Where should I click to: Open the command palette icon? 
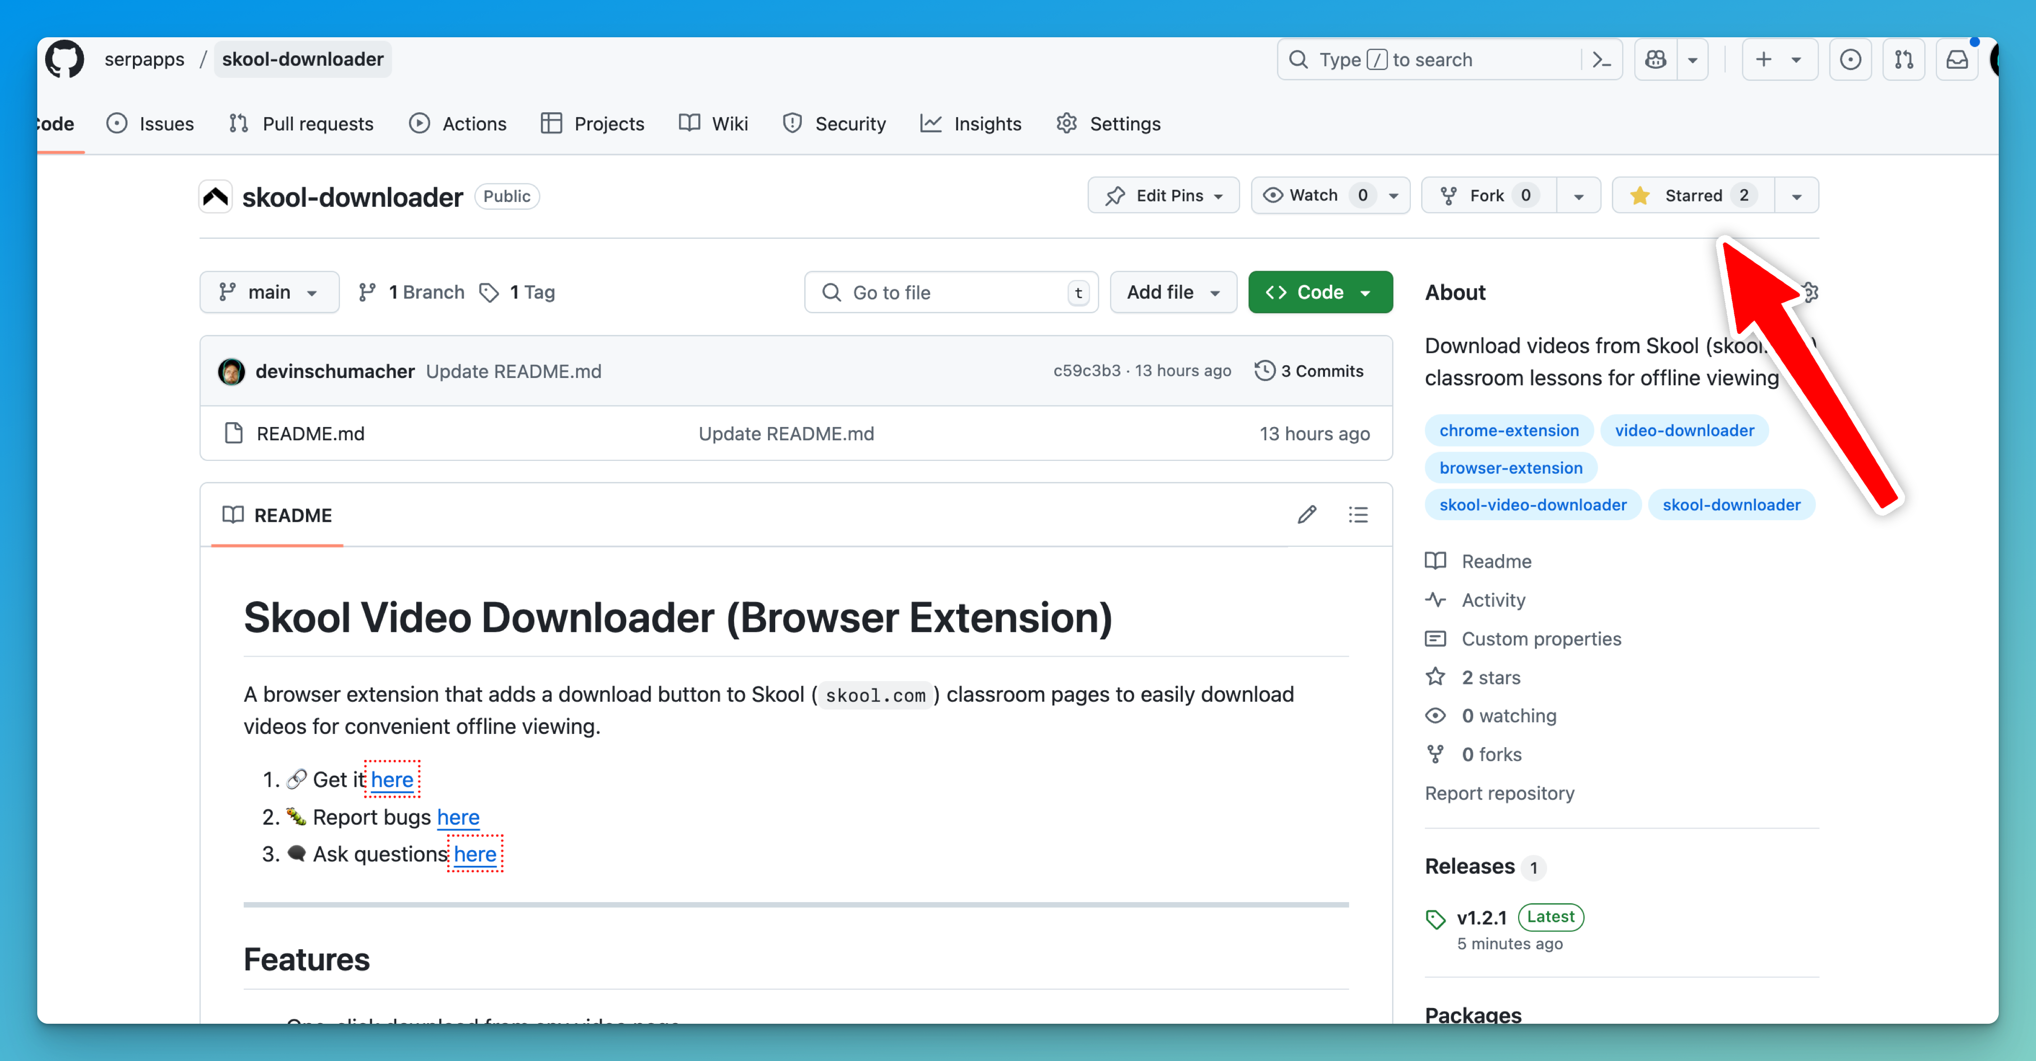[1602, 60]
